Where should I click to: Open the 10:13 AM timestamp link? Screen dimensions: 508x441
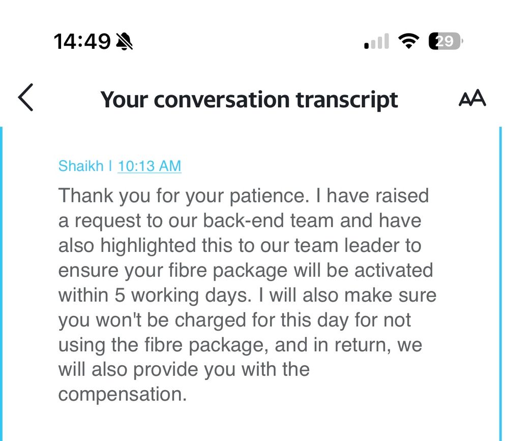(x=150, y=166)
